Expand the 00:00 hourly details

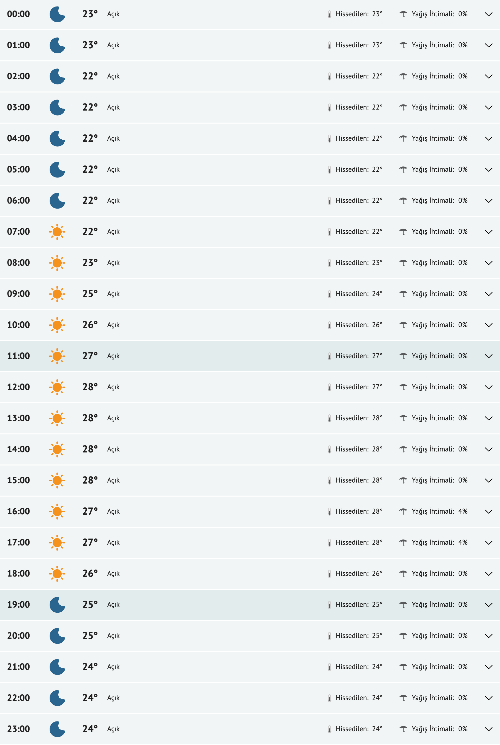[488, 14]
